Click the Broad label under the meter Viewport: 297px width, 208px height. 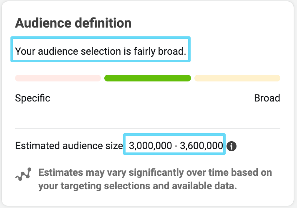pos(267,98)
